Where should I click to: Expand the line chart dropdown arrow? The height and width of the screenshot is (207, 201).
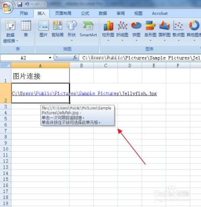click(122, 40)
